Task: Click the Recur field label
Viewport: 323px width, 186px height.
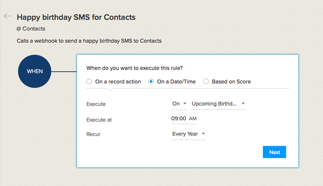Action: click(x=93, y=135)
